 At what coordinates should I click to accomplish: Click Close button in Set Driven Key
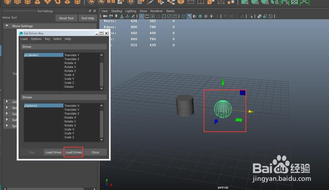click(x=95, y=152)
